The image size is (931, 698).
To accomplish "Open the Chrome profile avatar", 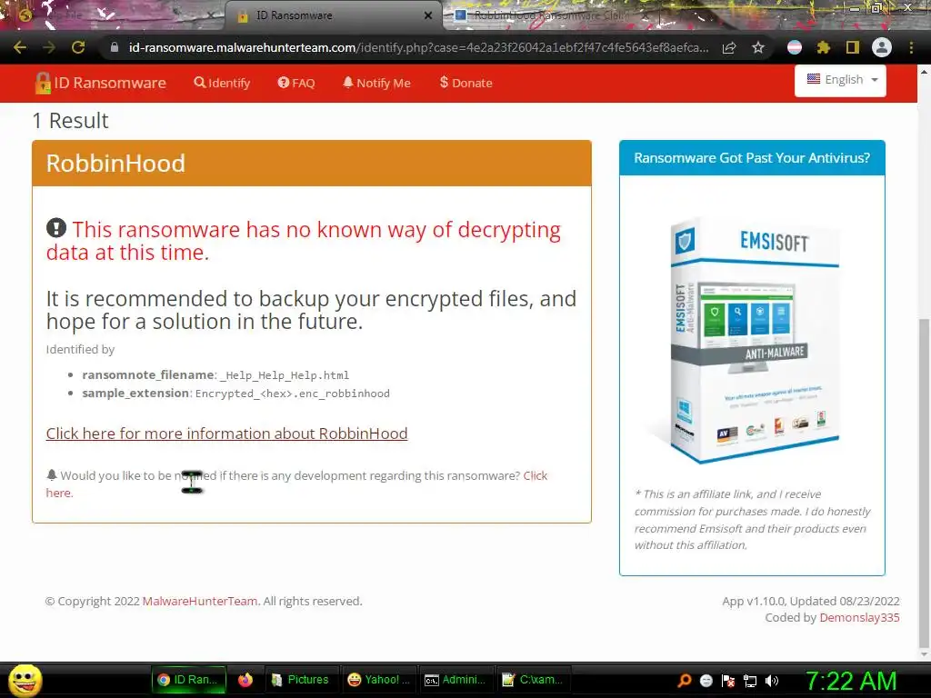I will [882, 47].
